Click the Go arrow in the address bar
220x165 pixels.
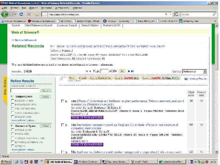click(x=166, y=14)
